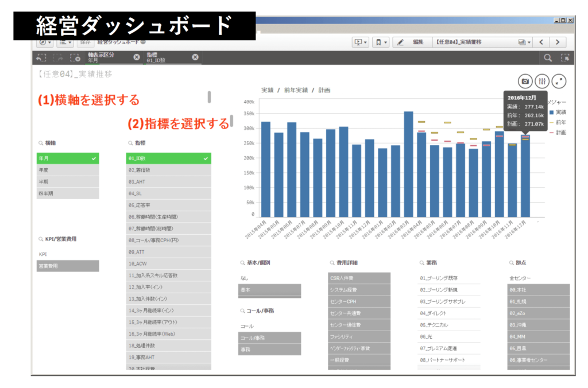The width and height of the screenshot is (588, 388).
Task: Search within the 費用詳細 filter pane
Action: 332,263
